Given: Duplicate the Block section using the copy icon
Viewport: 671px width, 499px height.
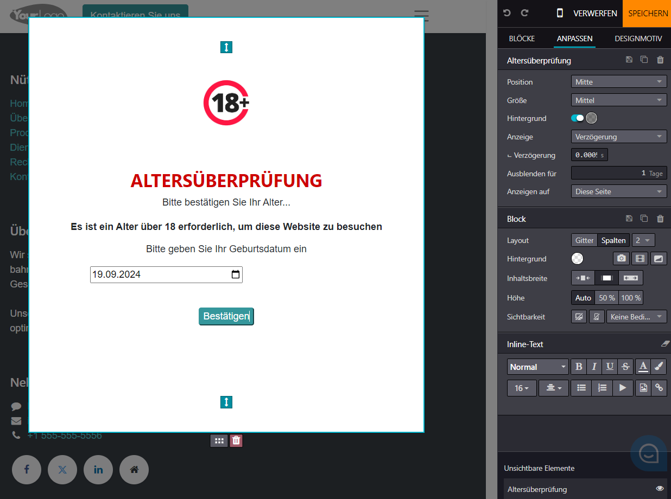Looking at the screenshot, I should [644, 219].
